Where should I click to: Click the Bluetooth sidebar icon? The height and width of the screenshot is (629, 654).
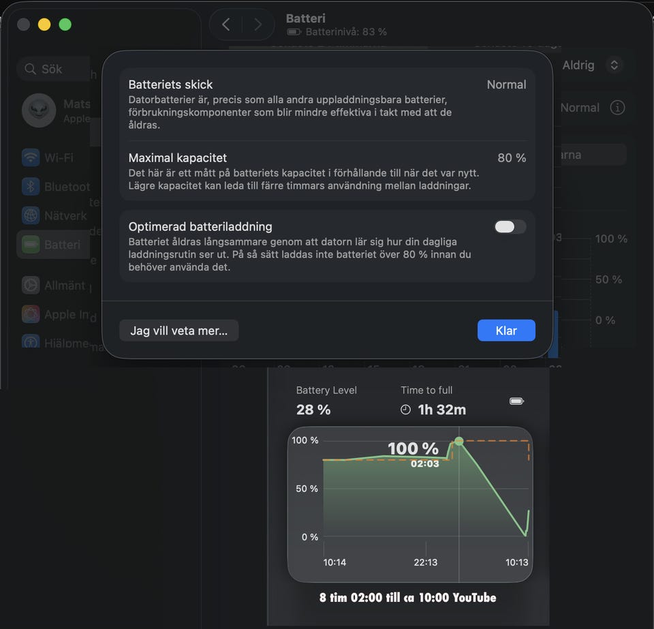pos(31,186)
